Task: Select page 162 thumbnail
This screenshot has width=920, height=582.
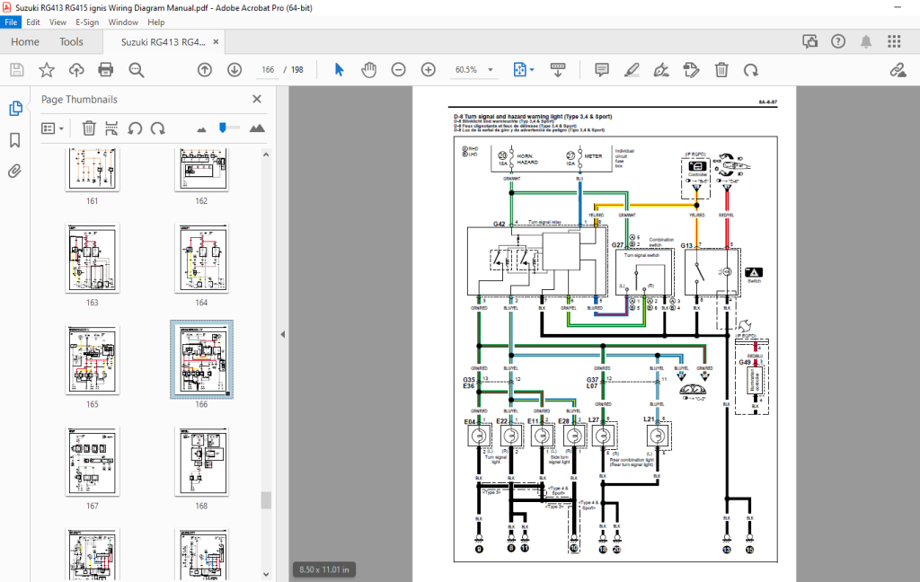Action: coord(201,169)
